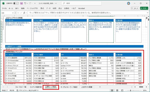
Task: Open the Undo history dropdown arrow
Action: pos(27,3)
